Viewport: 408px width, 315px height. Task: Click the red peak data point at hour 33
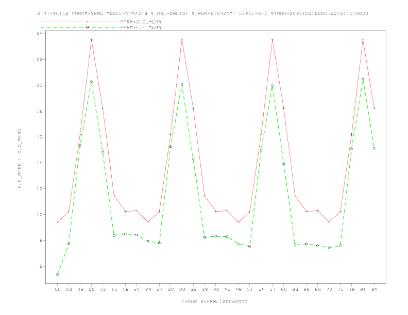(x=182, y=40)
